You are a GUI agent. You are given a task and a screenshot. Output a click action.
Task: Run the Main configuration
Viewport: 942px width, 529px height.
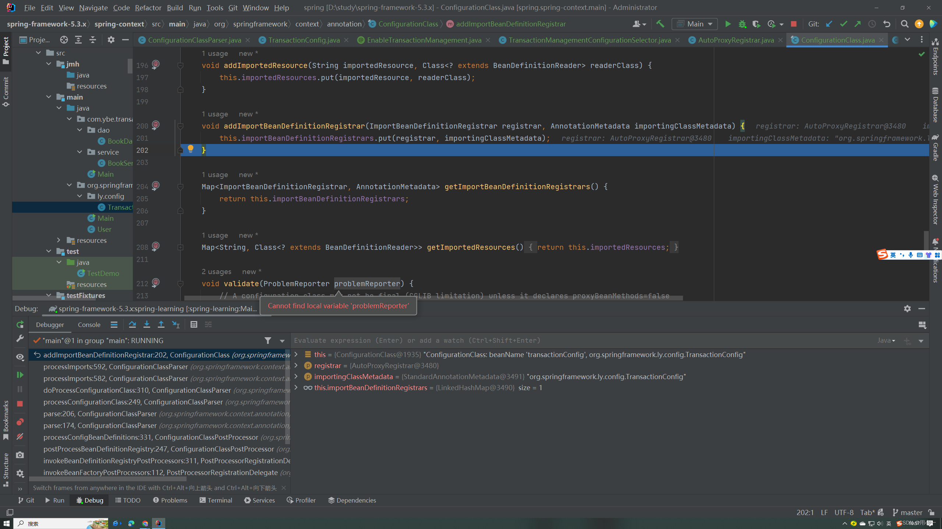(x=727, y=24)
